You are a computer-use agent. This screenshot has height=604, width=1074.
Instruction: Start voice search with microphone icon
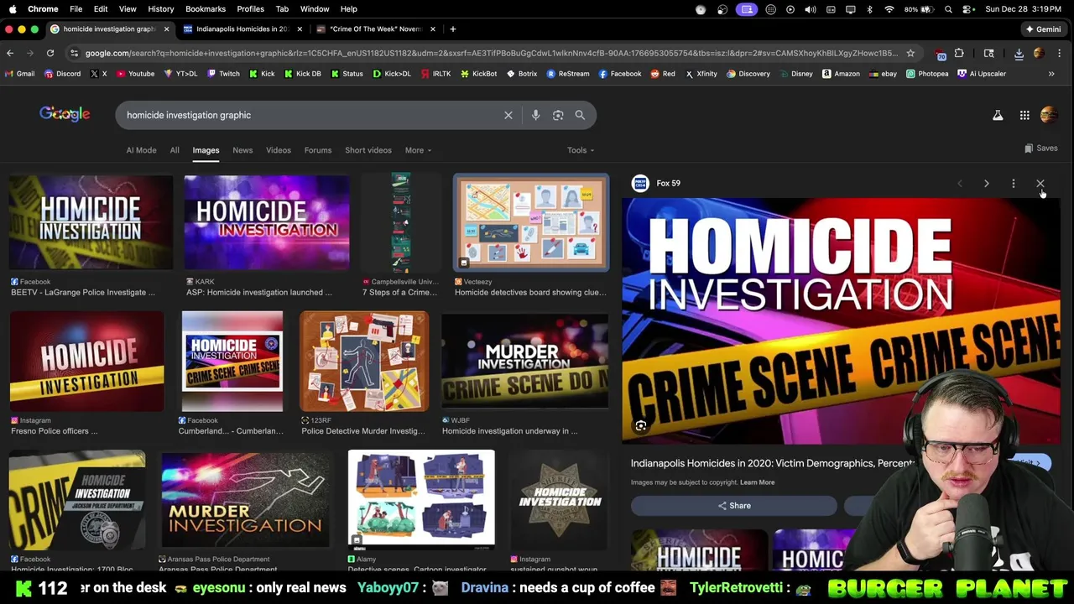point(535,115)
